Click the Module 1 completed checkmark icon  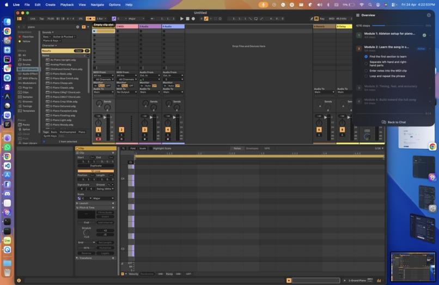coord(424,35)
